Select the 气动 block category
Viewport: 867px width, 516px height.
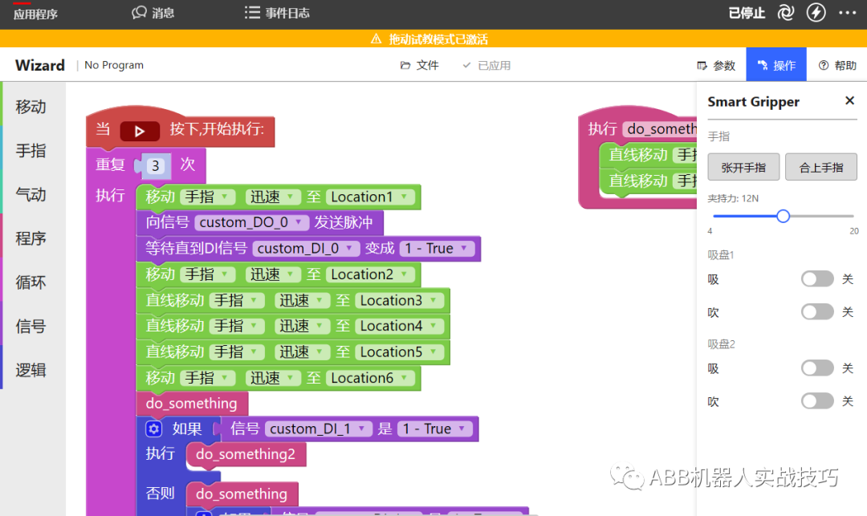(33, 194)
